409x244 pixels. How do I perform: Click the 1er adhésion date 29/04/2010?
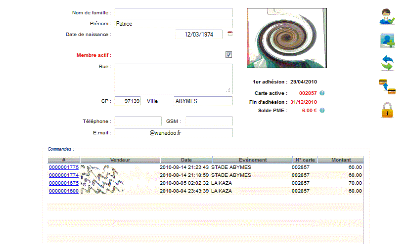[303, 82]
